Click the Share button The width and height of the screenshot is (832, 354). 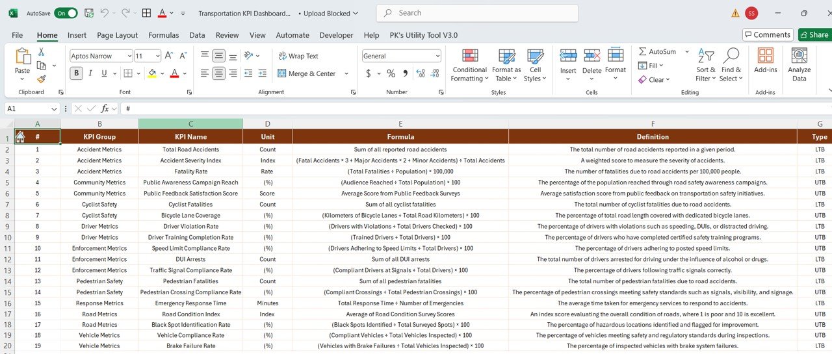pyautogui.click(x=814, y=35)
